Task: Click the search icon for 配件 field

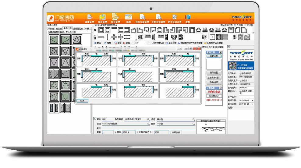Action: [x=193, y=124]
